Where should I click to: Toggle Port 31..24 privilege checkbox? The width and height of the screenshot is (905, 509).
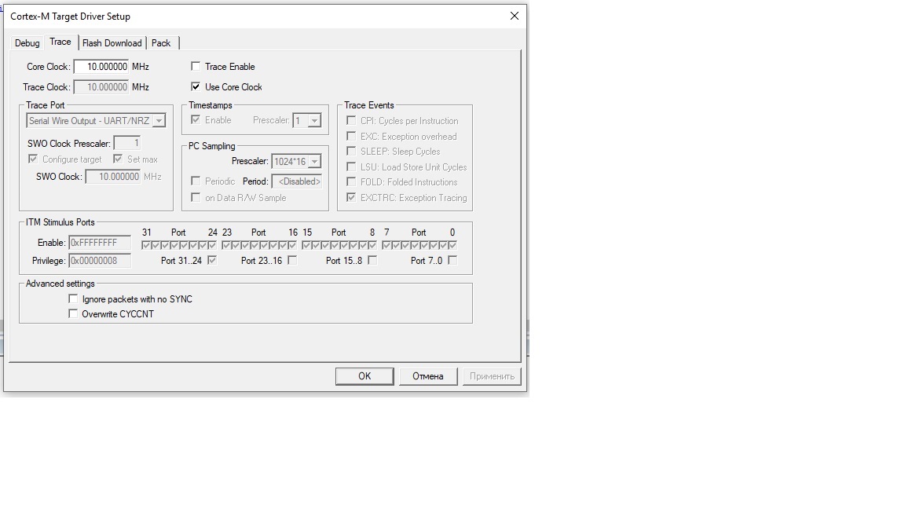coord(212,261)
